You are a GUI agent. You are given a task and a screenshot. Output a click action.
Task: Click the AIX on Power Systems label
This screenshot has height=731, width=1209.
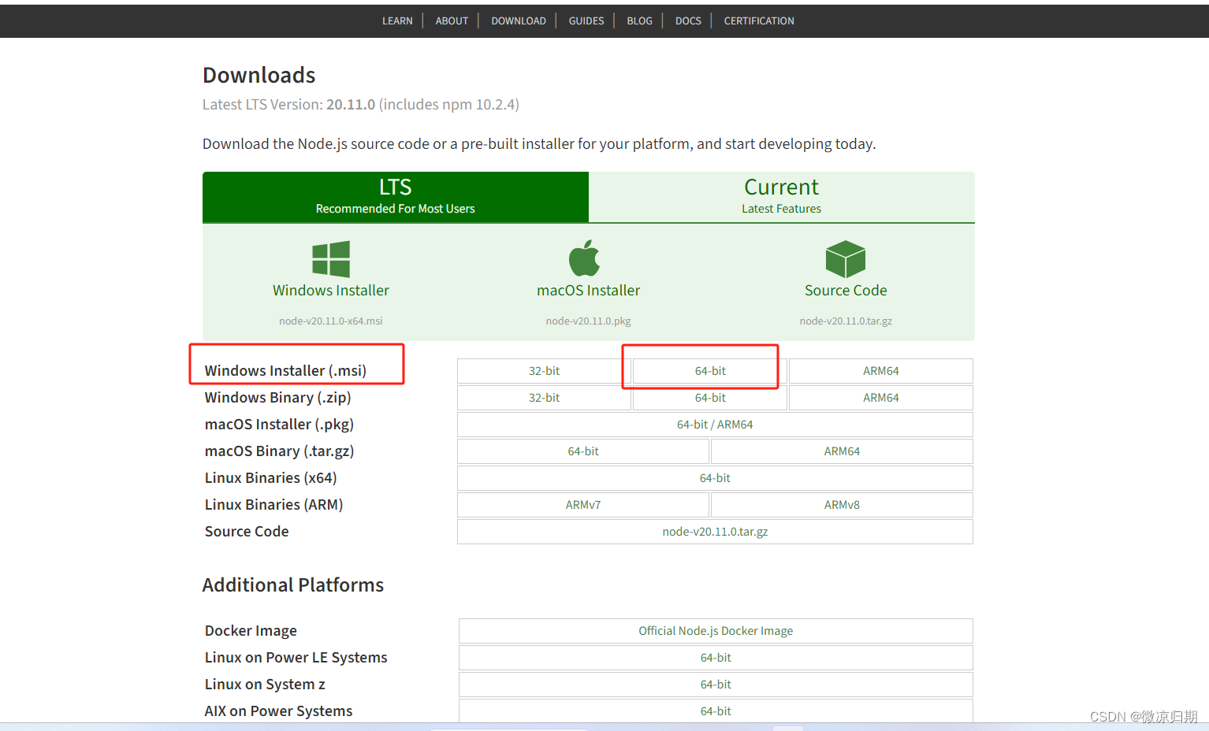(278, 711)
